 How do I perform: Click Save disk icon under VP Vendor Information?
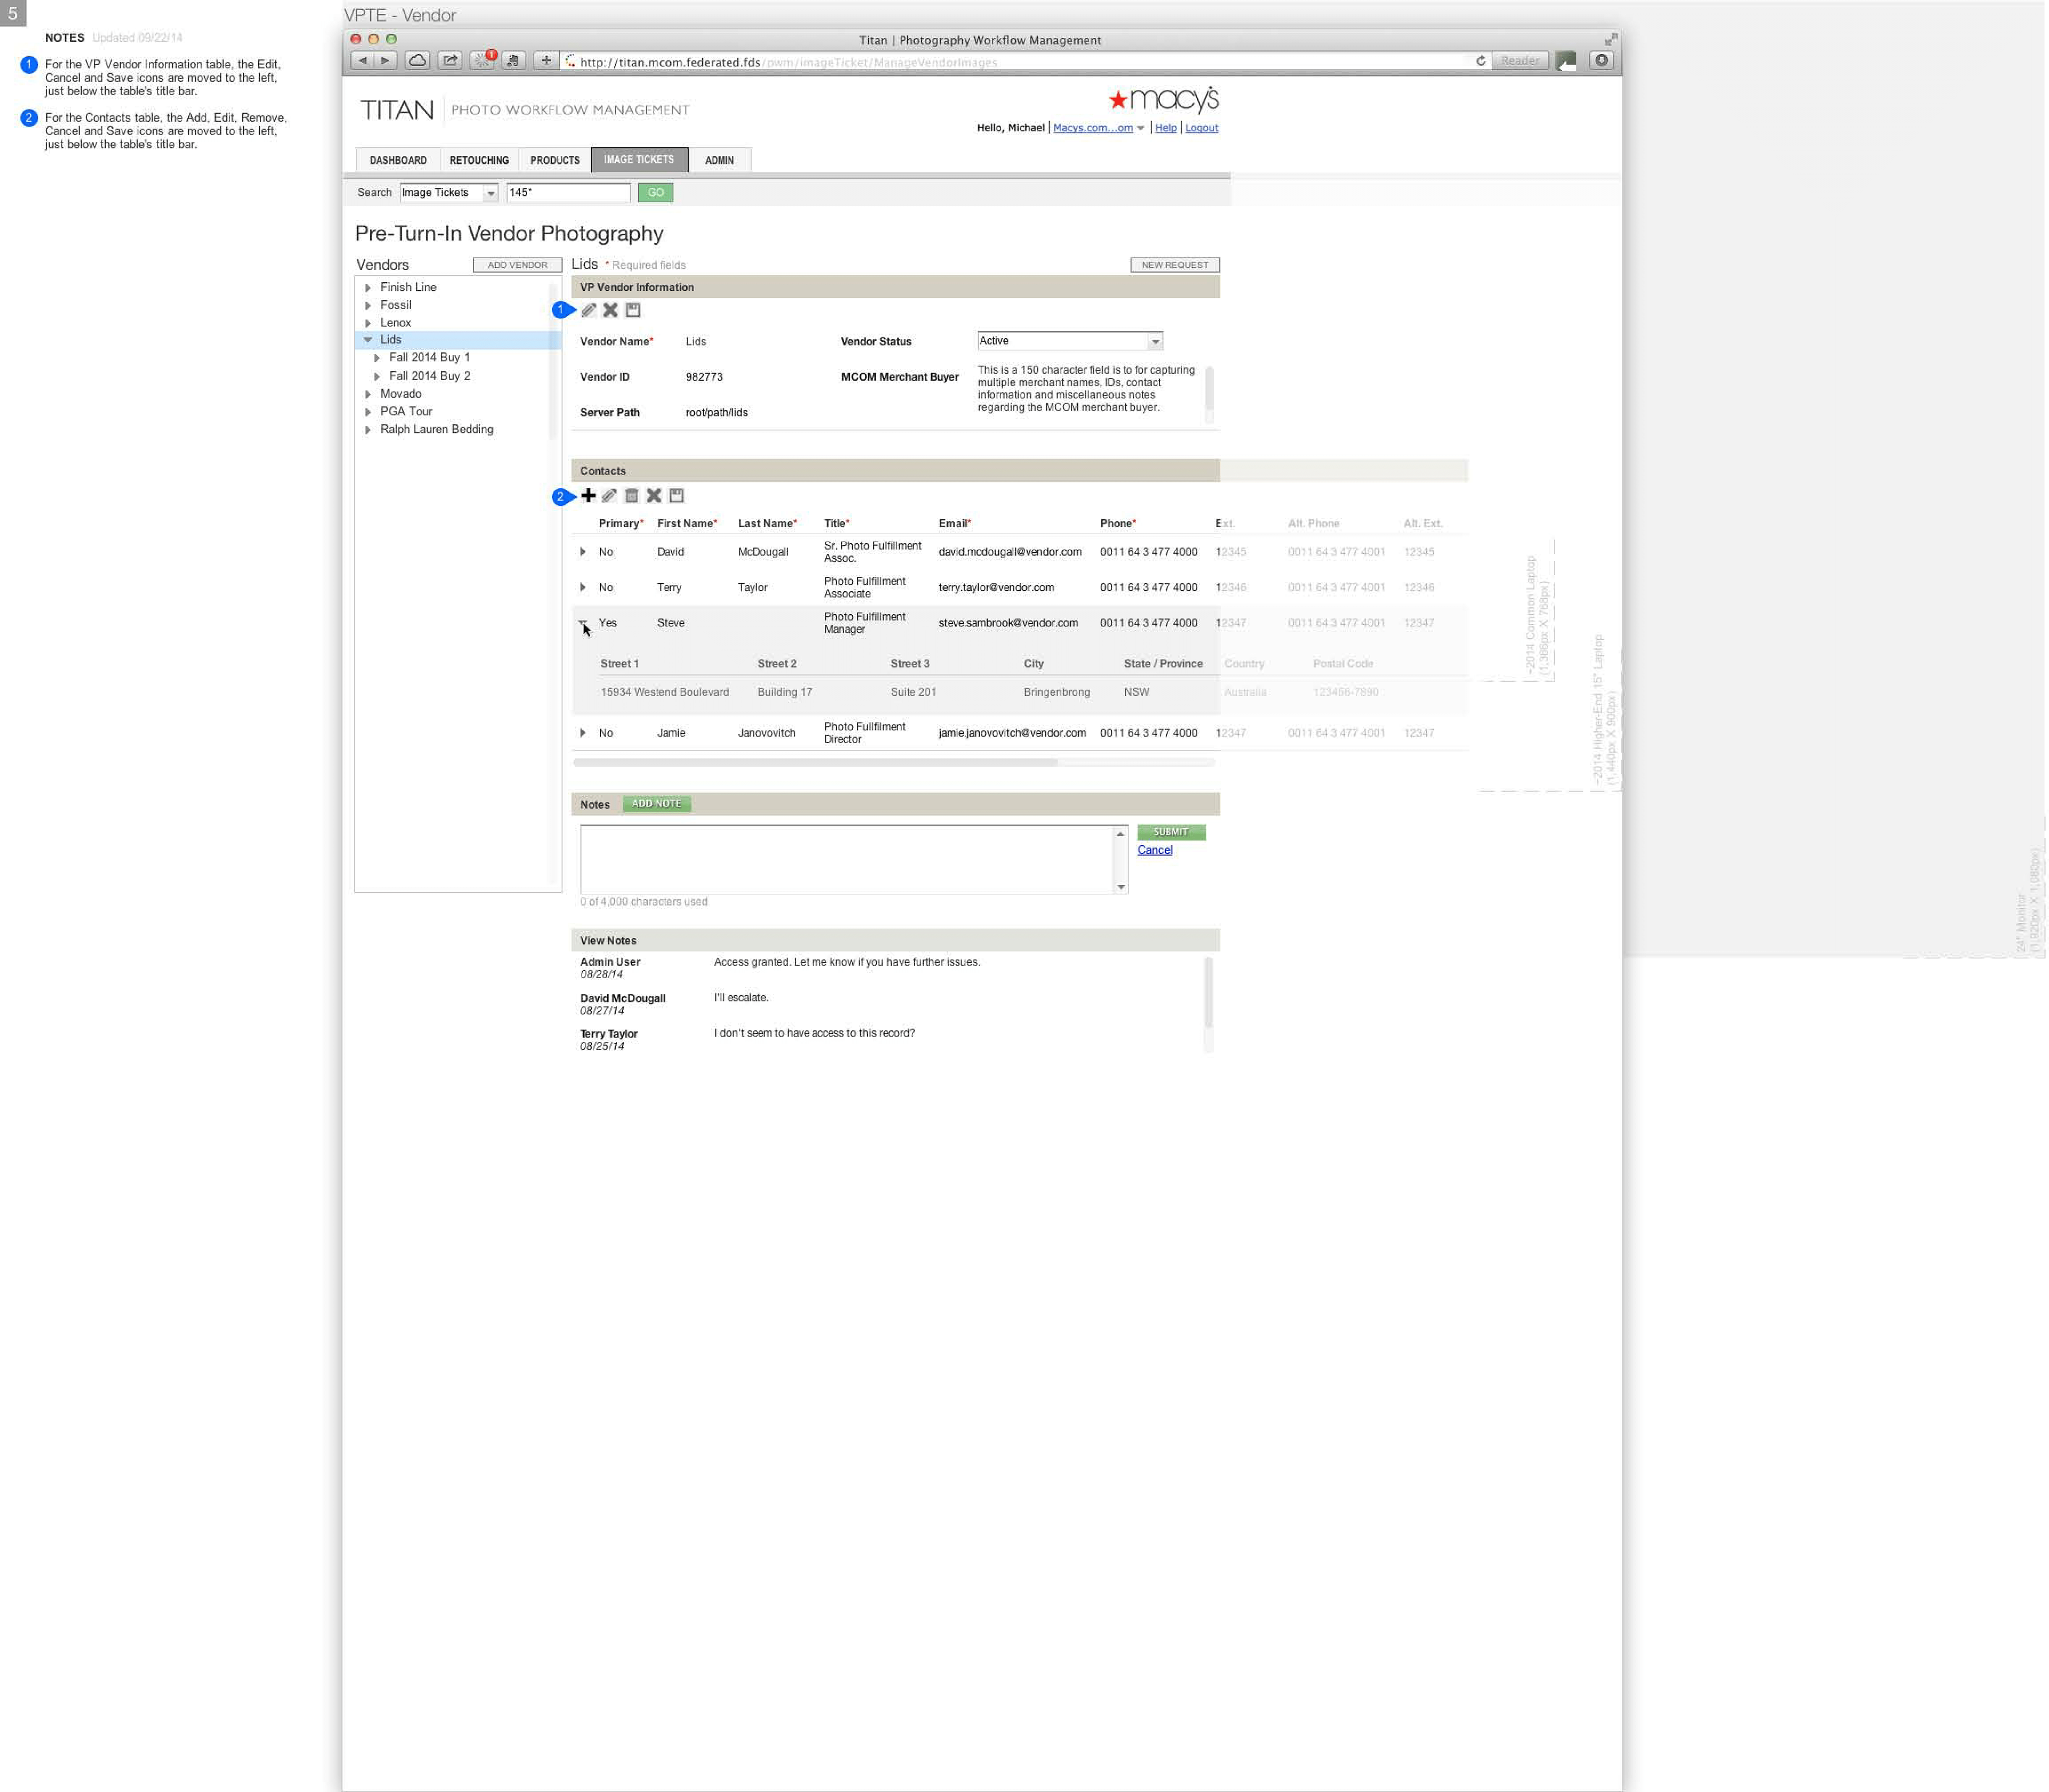tap(634, 311)
